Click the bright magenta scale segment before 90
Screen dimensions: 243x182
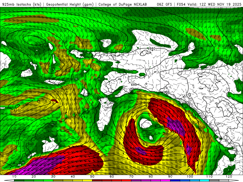pos(165,180)
